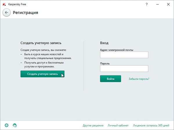
Task: Open help with the question mark
Action: click(x=146, y=4)
